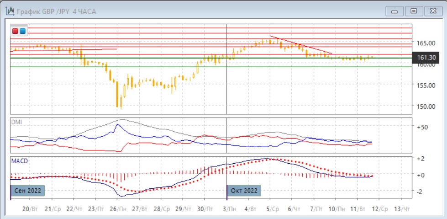Click the red square icon on chart

coord(16,31)
